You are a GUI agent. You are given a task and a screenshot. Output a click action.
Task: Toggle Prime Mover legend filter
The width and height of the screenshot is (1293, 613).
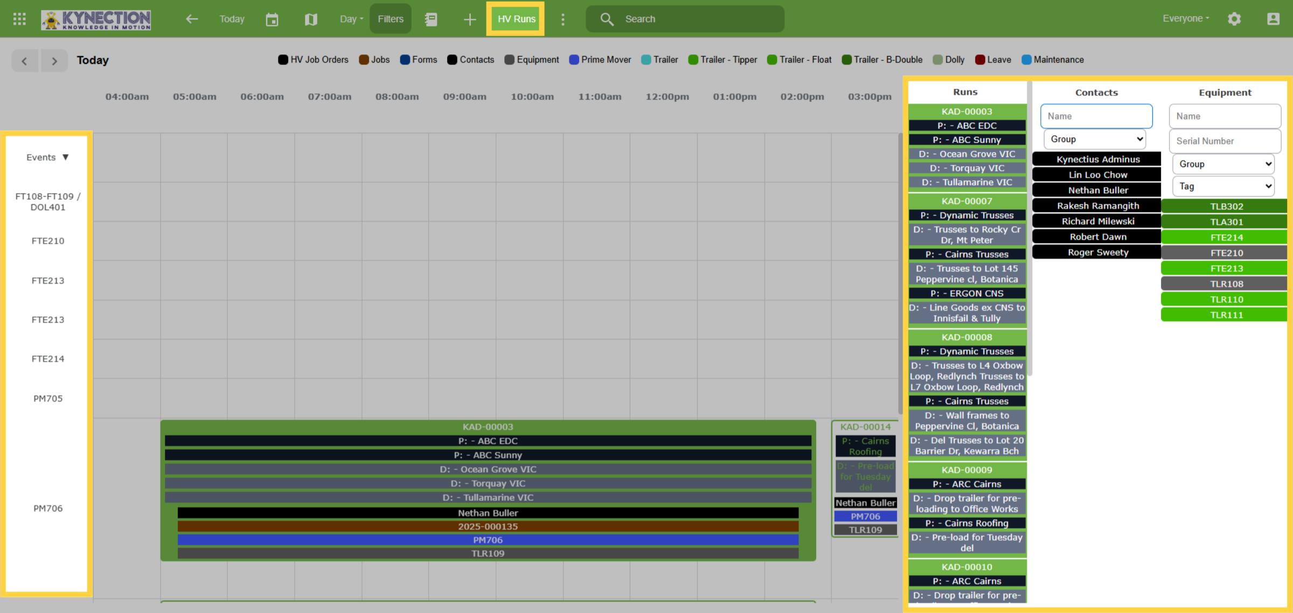point(600,60)
